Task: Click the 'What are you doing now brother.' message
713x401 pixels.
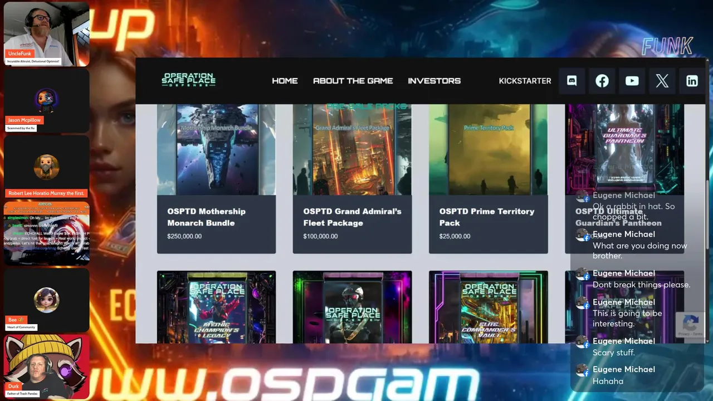Action: pos(639,251)
